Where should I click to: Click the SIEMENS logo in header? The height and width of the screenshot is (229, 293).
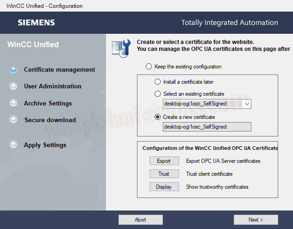[36, 23]
